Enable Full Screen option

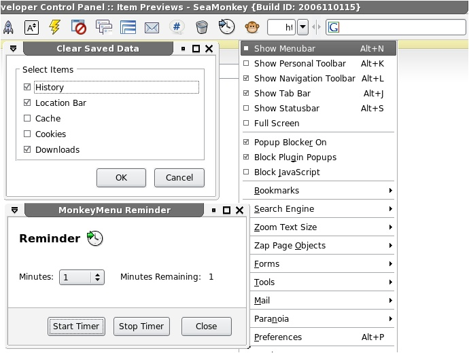(318, 123)
